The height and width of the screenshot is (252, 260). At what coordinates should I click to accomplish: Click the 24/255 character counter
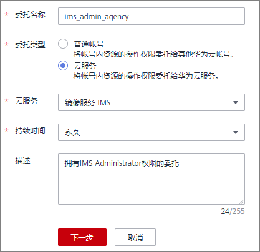(233, 211)
